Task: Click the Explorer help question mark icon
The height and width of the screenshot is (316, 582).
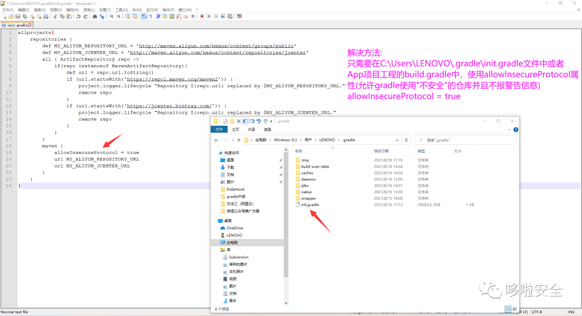Action: [x=516, y=130]
